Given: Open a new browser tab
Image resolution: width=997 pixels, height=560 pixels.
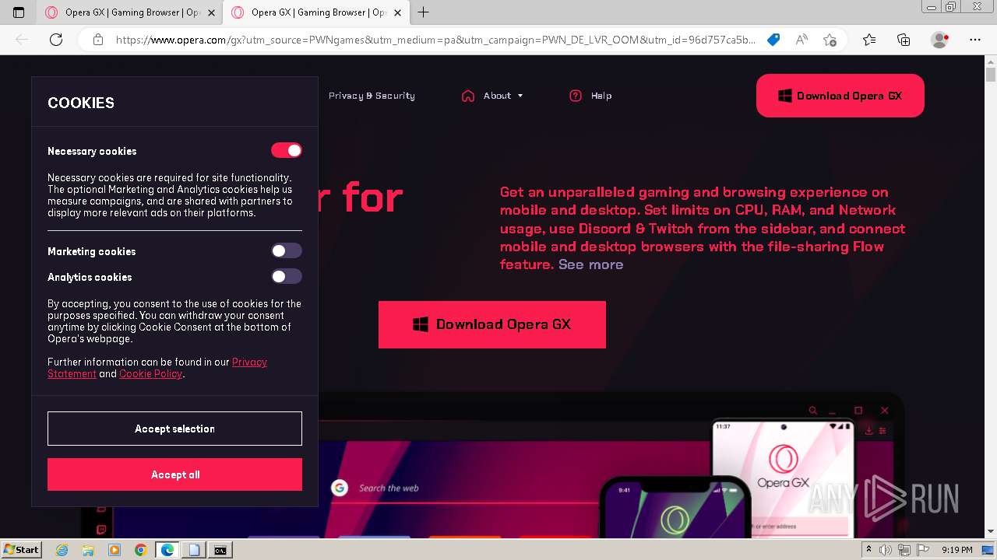Looking at the screenshot, I should click(424, 12).
